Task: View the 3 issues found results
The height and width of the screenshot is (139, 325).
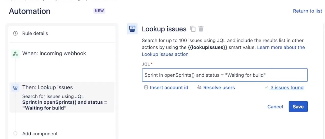Action: click(x=287, y=87)
